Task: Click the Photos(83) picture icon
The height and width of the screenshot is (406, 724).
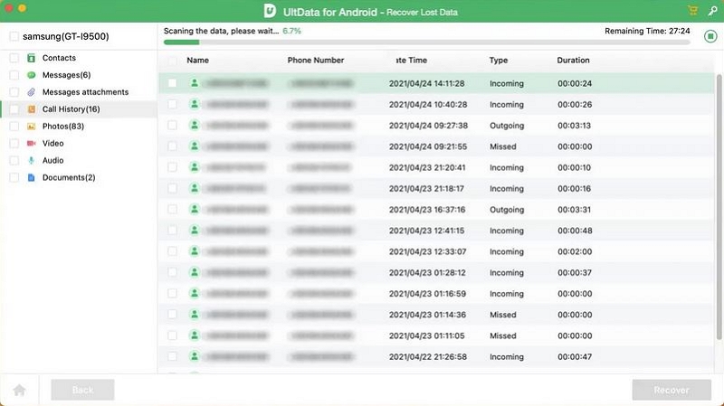Action: [x=31, y=127]
